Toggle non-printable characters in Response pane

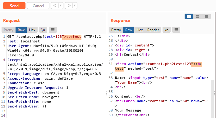pos(167,30)
